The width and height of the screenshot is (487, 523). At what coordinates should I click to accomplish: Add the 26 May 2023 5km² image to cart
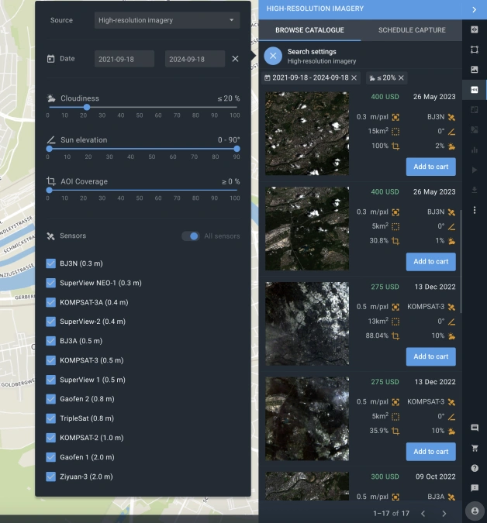pyautogui.click(x=430, y=262)
